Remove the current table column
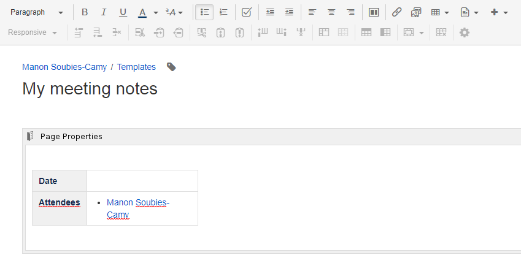The image size is (521, 263). 301,32
